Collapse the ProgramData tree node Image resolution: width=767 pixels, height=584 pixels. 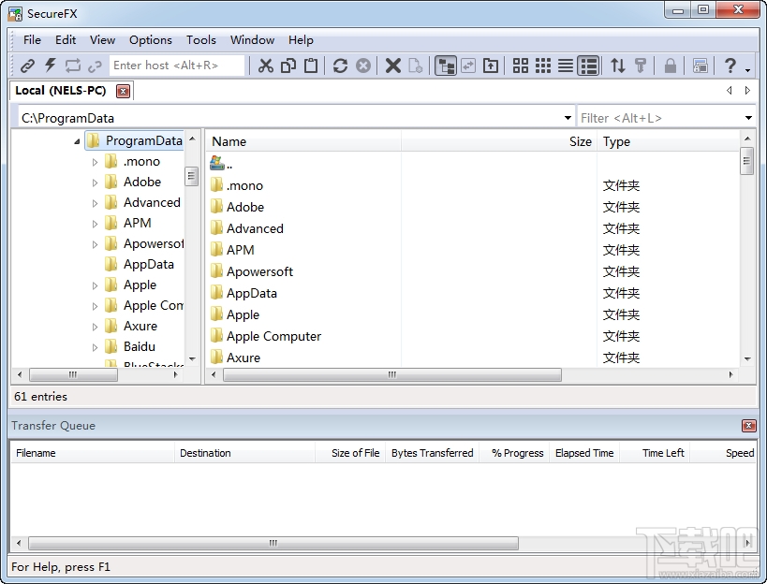pos(77,141)
